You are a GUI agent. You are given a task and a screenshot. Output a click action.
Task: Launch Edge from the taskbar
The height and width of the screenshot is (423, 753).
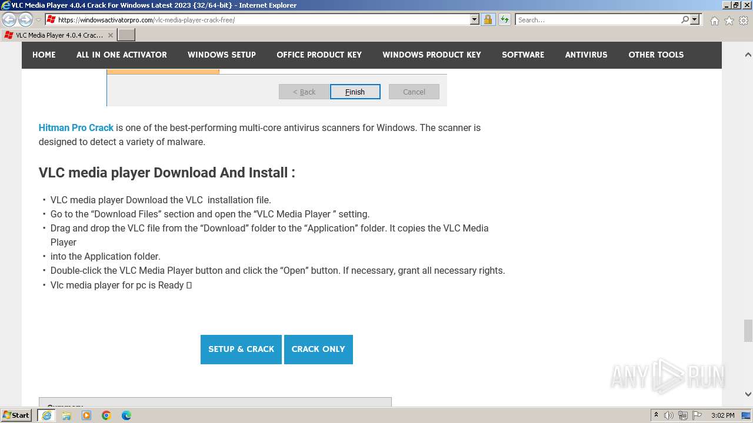[126, 415]
